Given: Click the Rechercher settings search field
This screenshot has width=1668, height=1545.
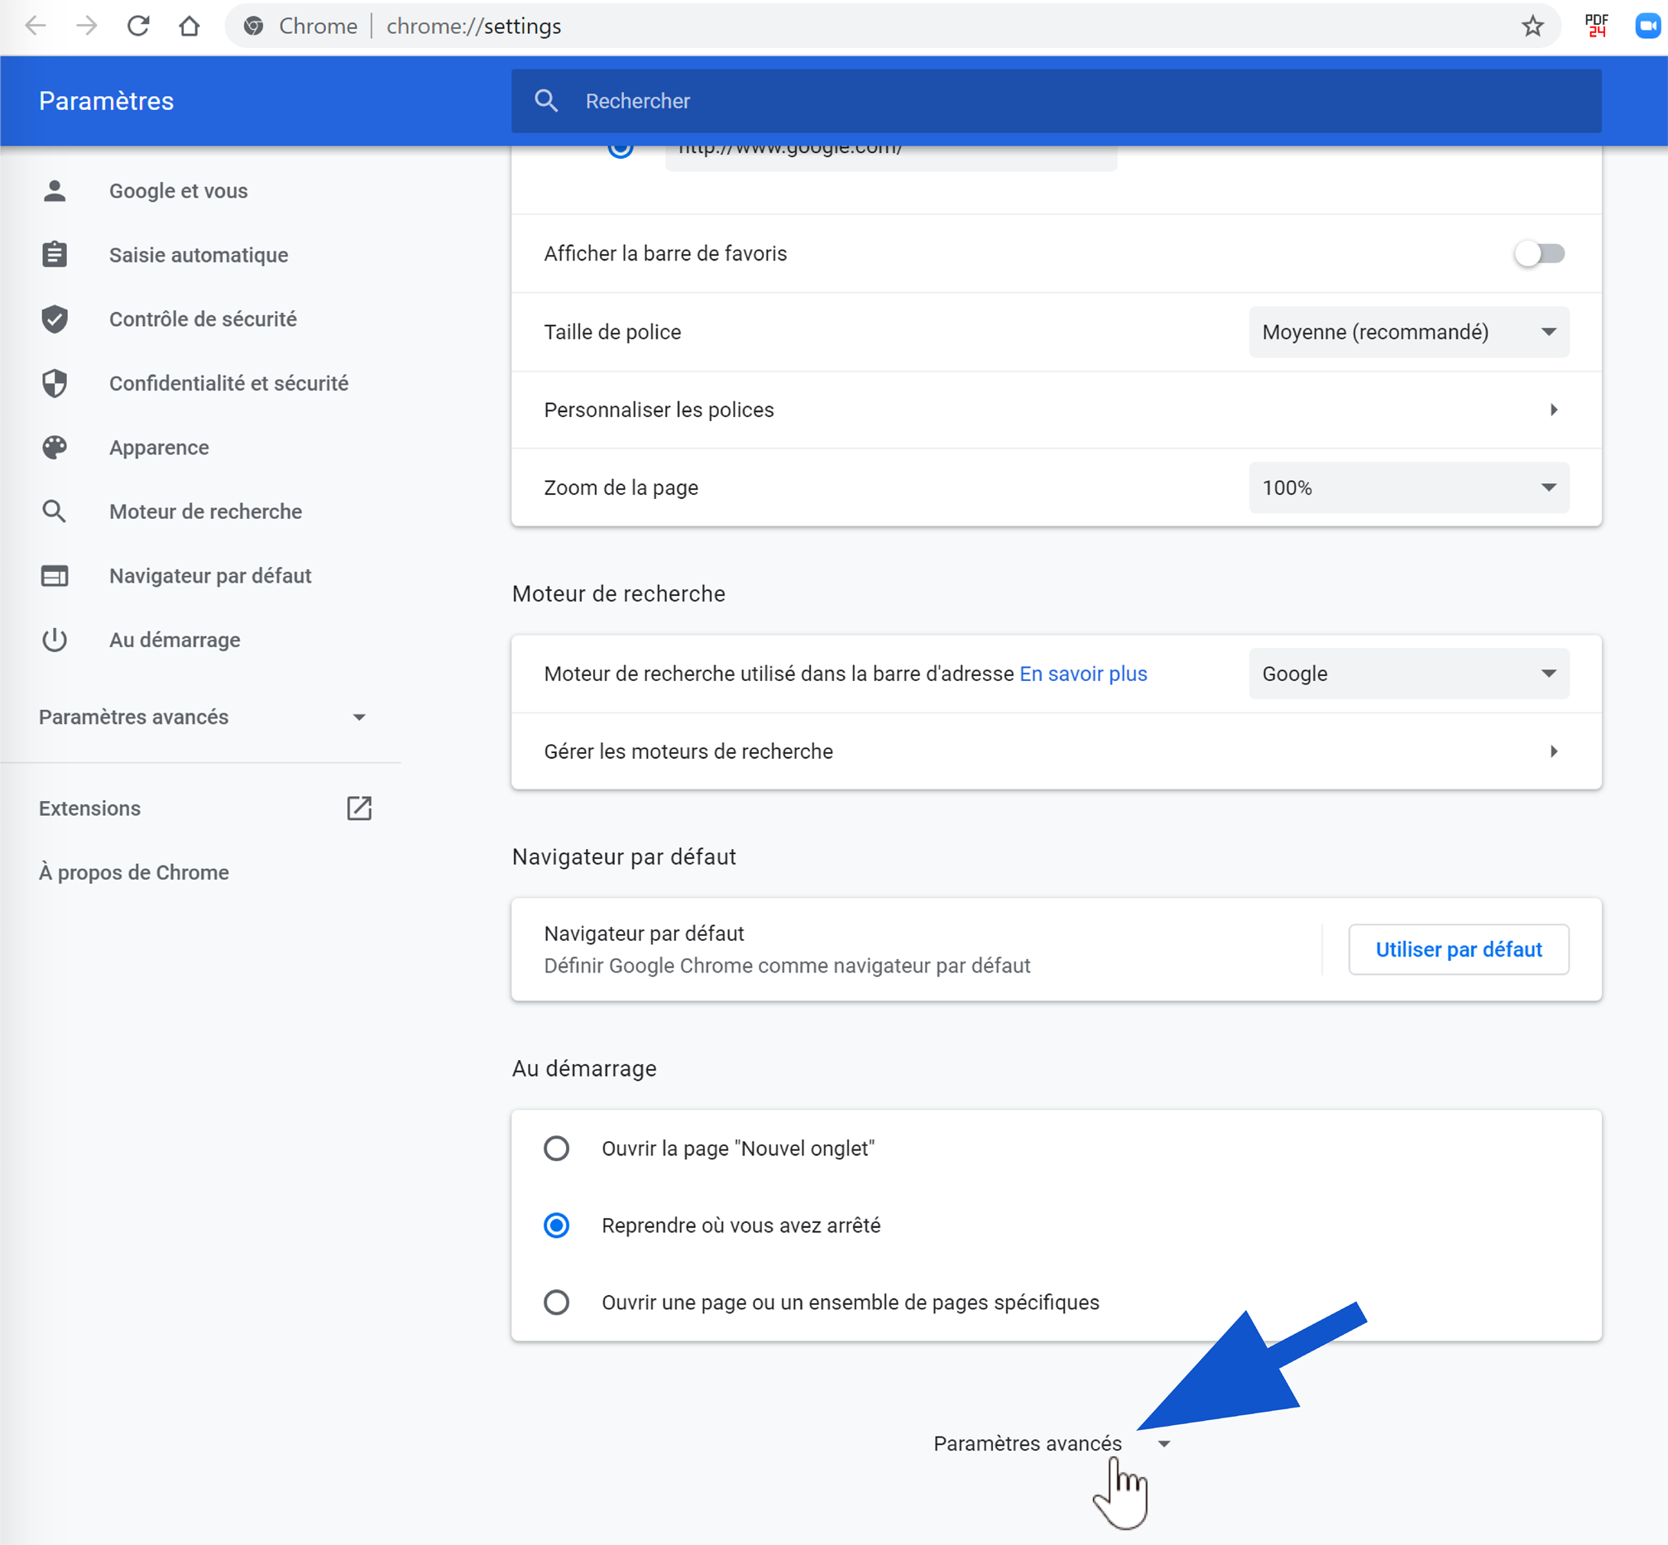Looking at the screenshot, I should [x=1057, y=101].
